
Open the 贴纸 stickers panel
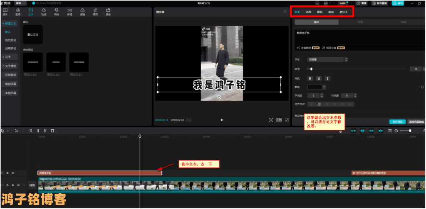coord(44,11)
